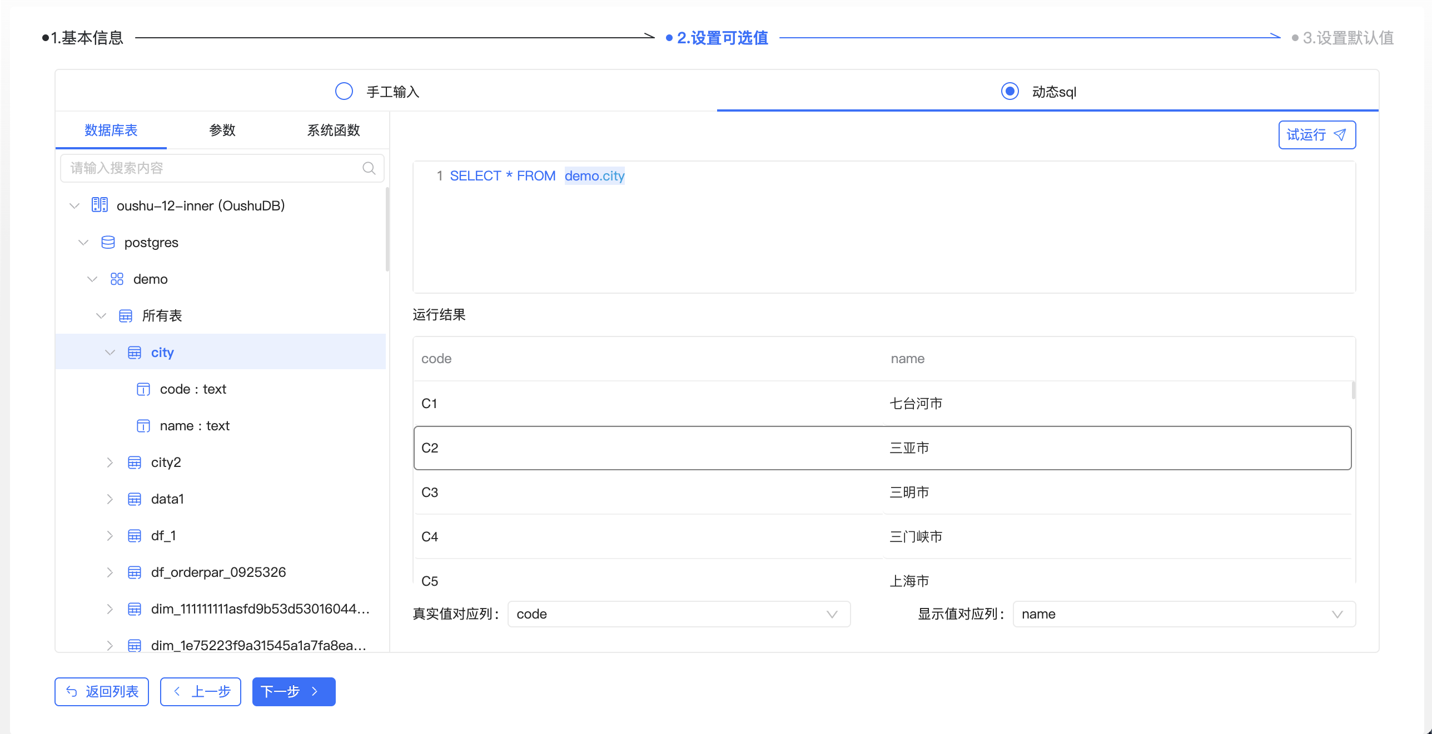The image size is (1432, 734).
Task: Switch to the 参数 tab
Action: click(222, 130)
